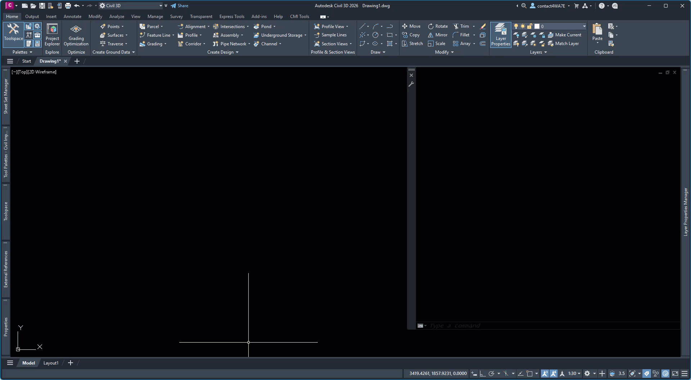The height and width of the screenshot is (380, 691).
Task: Click the Plot print icon
Action: click(68, 6)
